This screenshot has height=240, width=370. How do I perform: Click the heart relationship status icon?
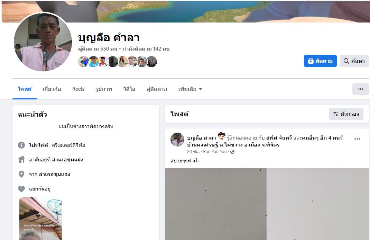(21, 189)
